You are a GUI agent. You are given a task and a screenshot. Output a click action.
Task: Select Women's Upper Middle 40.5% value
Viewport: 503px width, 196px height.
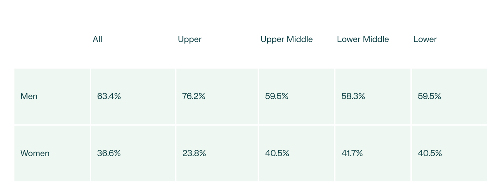click(x=277, y=153)
